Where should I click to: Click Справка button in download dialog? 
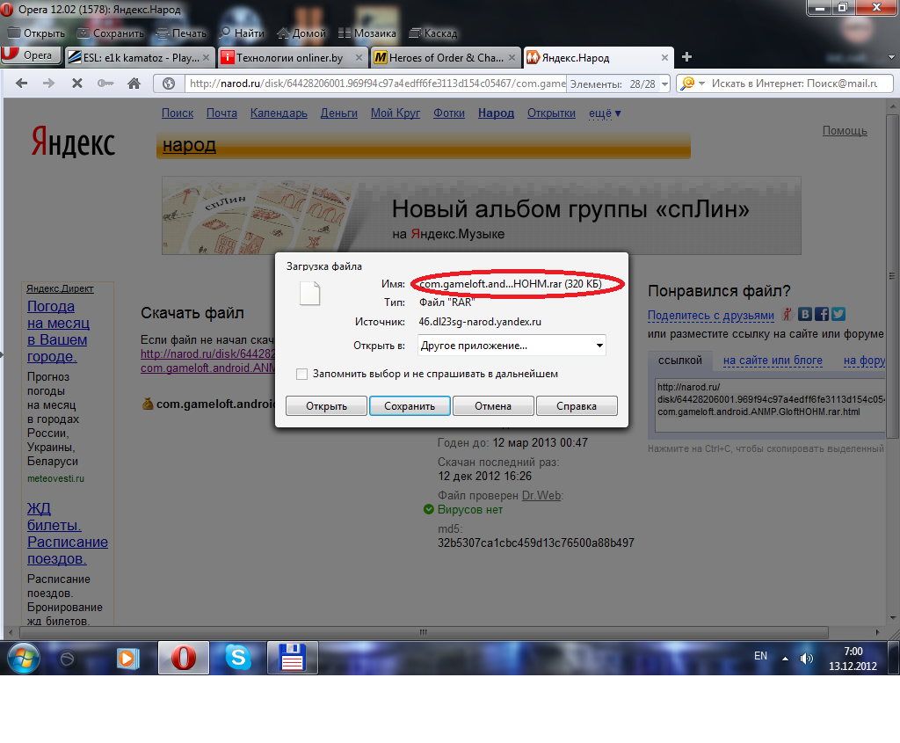(577, 406)
